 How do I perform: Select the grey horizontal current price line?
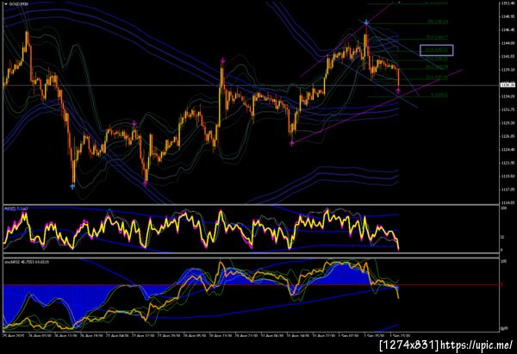(251, 85)
